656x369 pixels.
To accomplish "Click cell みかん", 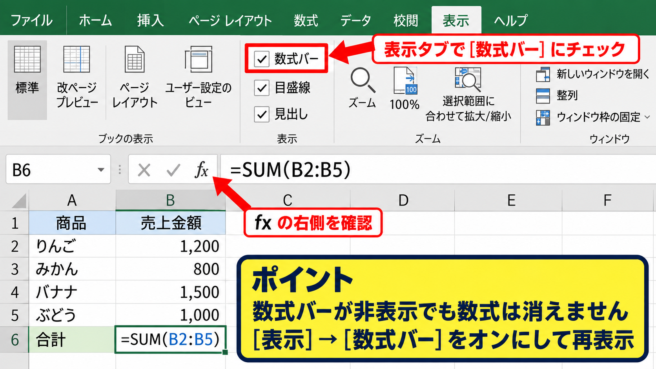I will (x=72, y=269).
